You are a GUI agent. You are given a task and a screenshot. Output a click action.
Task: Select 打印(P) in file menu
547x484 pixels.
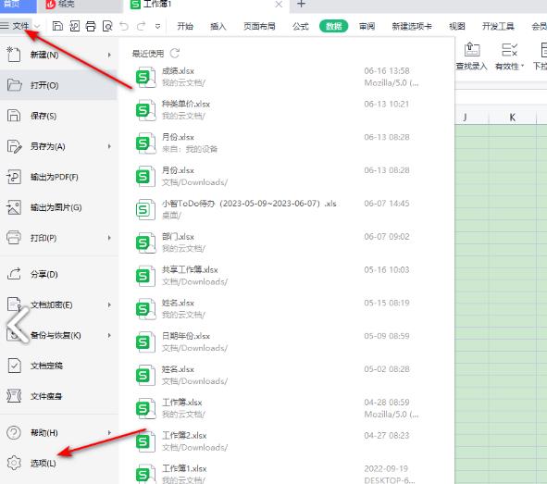tap(58, 238)
